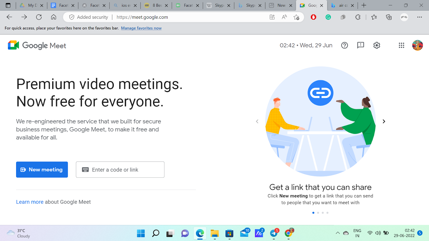Click the Report a problem feedback icon
Screen dimensions: 429x241
click(x=361, y=45)
